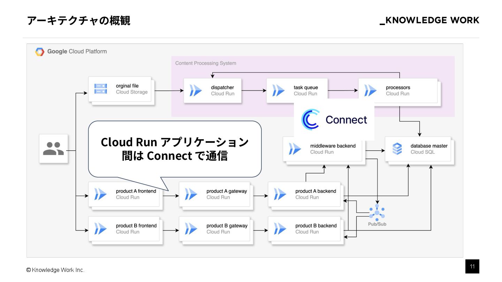Click the "dispatcher" label
502x282 pixels.
(222, 87)
